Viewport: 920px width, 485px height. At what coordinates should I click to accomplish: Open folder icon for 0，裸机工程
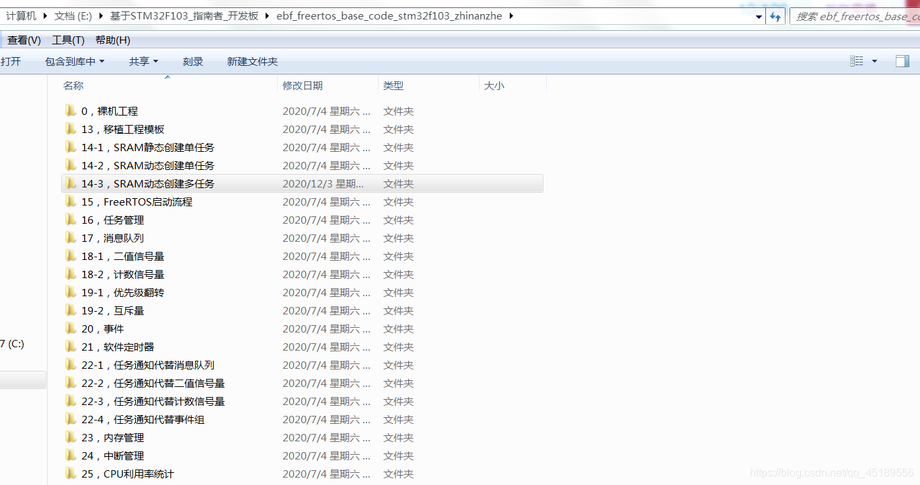(71, 111)
